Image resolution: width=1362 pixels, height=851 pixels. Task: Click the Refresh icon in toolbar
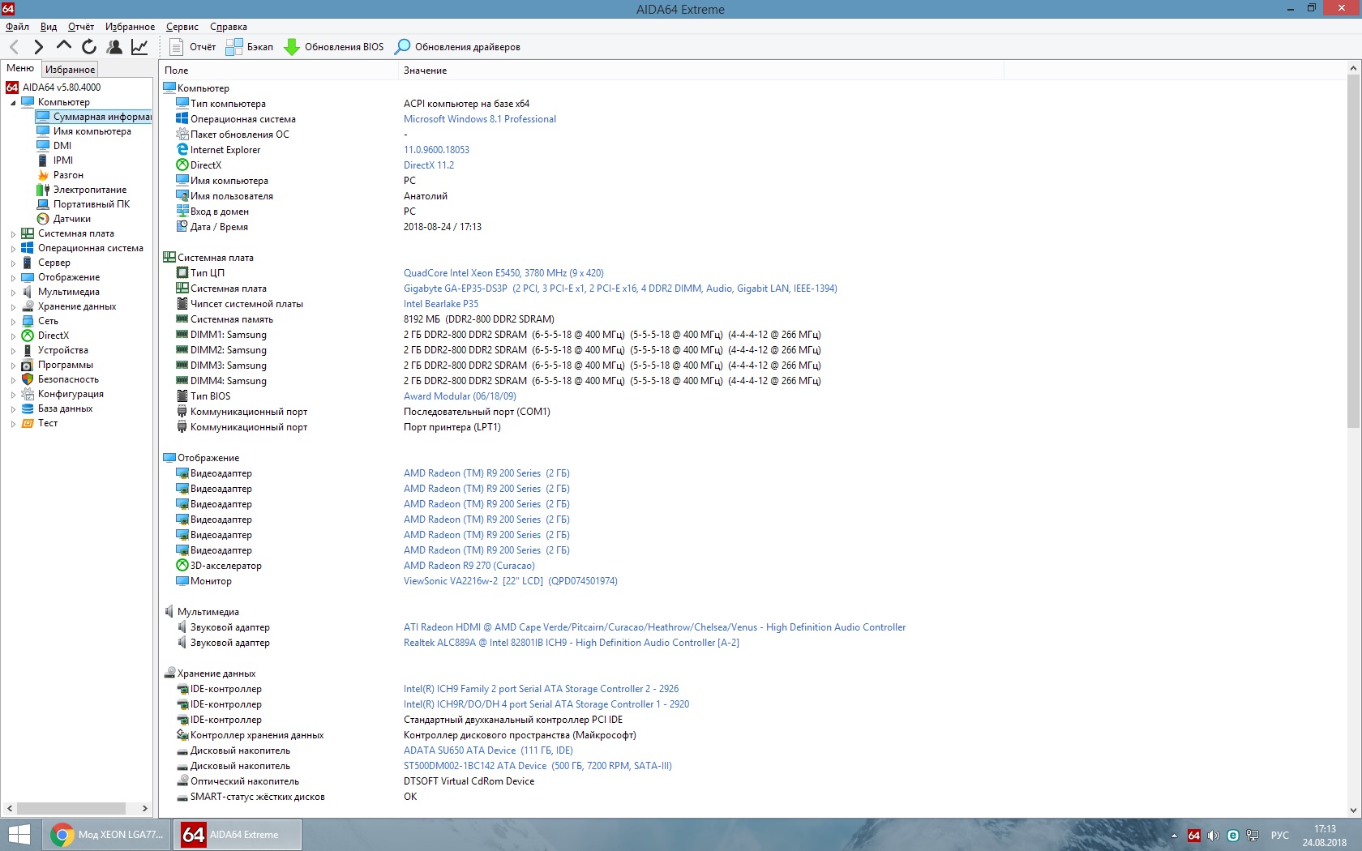(x=89, y=47)
